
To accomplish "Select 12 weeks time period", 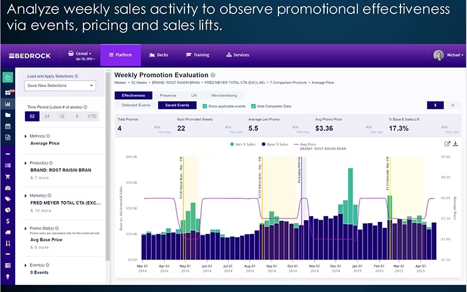I will (62, 116).
